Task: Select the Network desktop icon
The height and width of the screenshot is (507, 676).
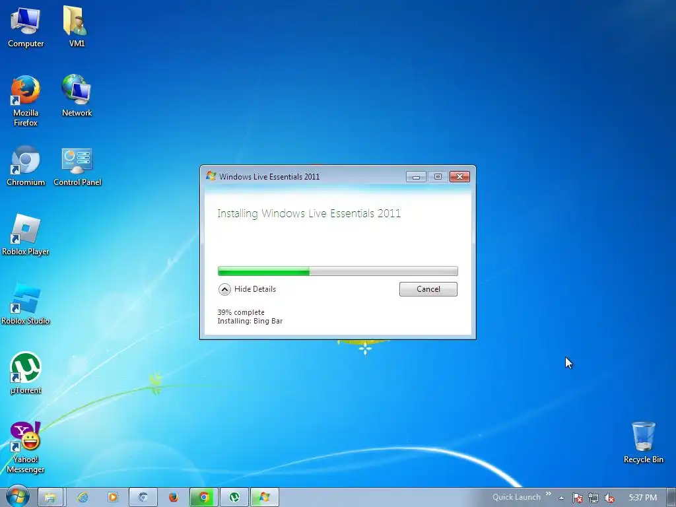Action: coord(77,96)
